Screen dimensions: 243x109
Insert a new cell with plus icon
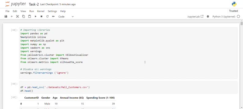[12, 16]
